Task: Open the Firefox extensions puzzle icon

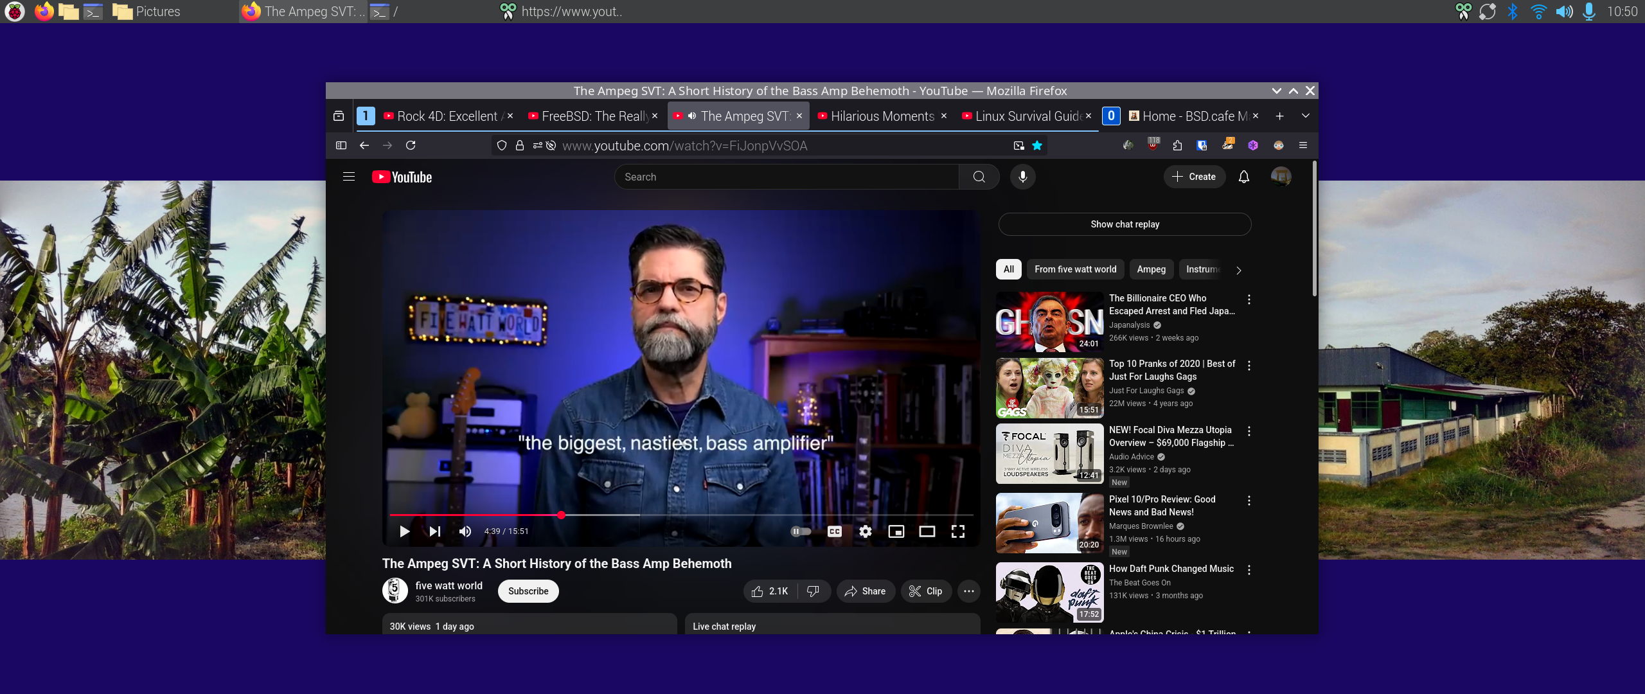Action: click(1177, 146)
